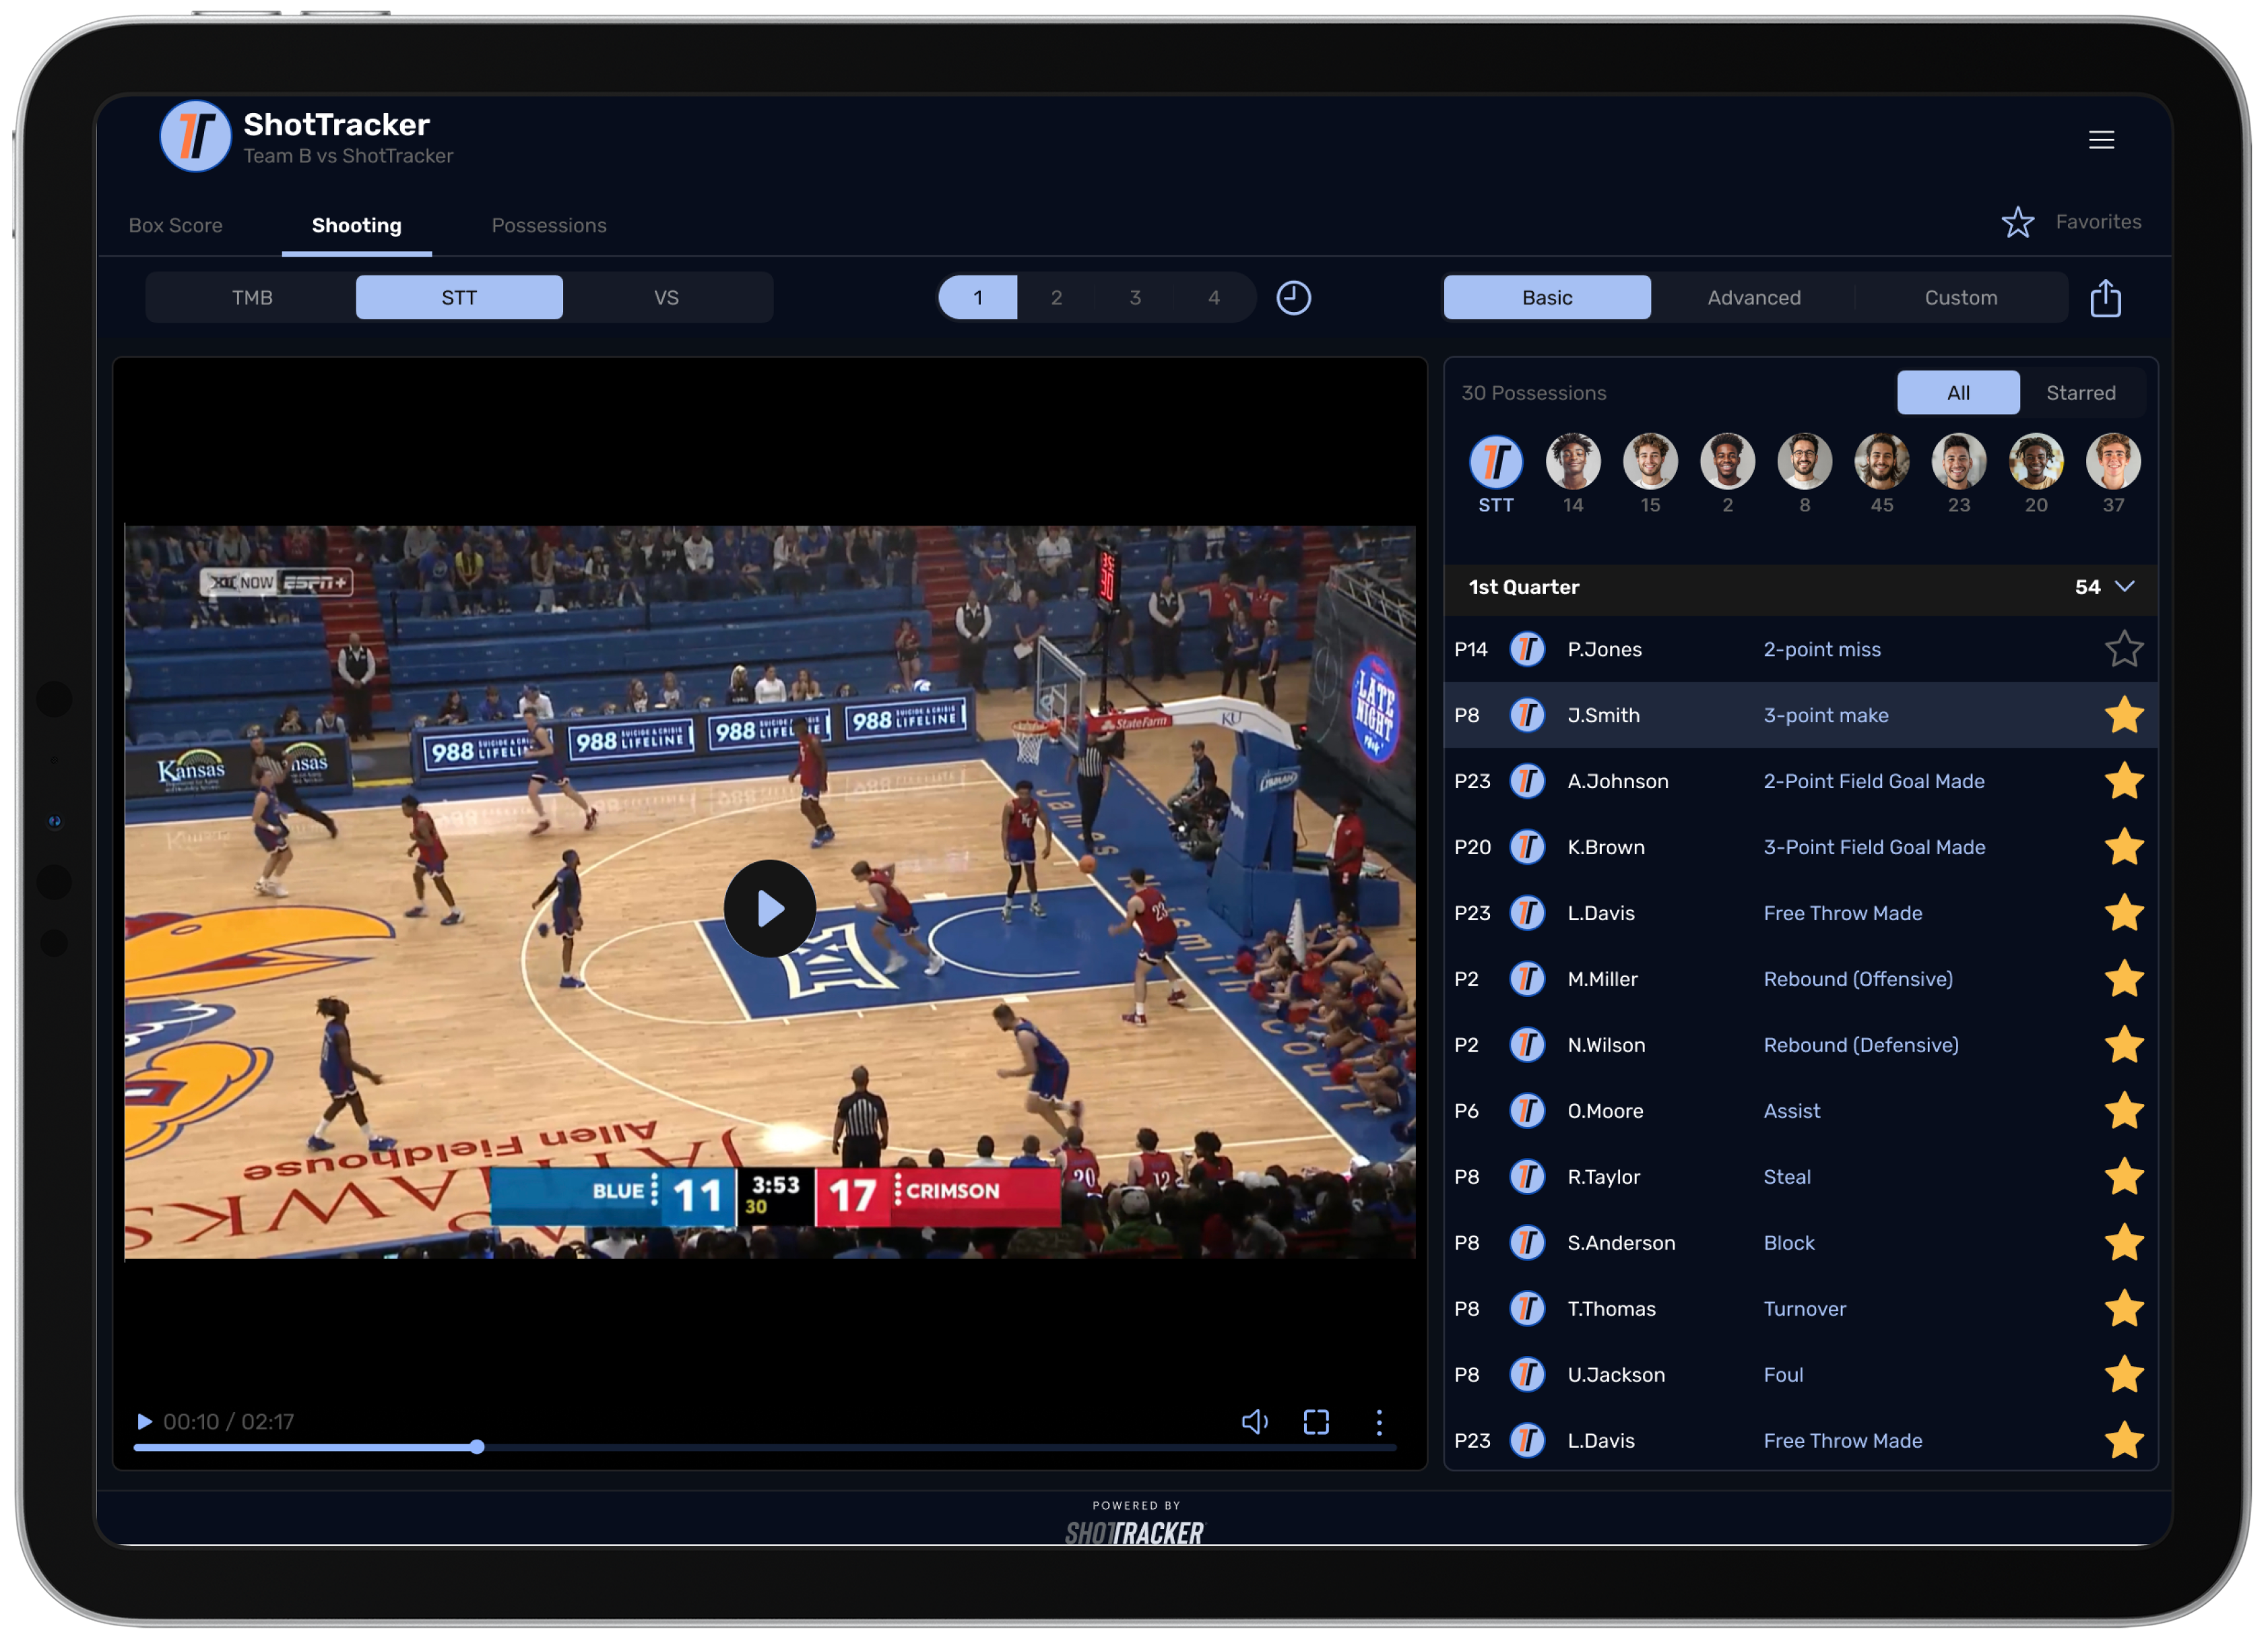The height and width of the screenshot is (1643, 2268).
Task: Unstar M.Miller Rebound (Offensive)
Action: pyautogui.click(x=2123, y=978)
